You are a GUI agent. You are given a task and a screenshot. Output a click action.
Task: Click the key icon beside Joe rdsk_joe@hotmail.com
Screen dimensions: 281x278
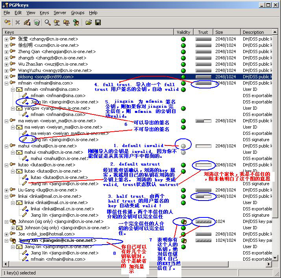pyautogui.click(x=13, y=234)
